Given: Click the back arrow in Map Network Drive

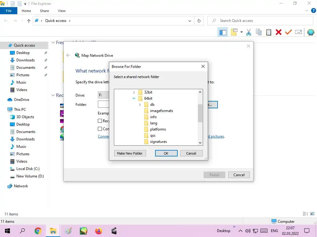Looking at the screenshot, I should pos(68,55).
